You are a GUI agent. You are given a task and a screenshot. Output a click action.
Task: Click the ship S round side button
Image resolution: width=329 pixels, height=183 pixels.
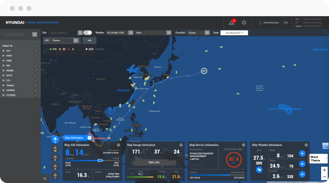[55, 139]
